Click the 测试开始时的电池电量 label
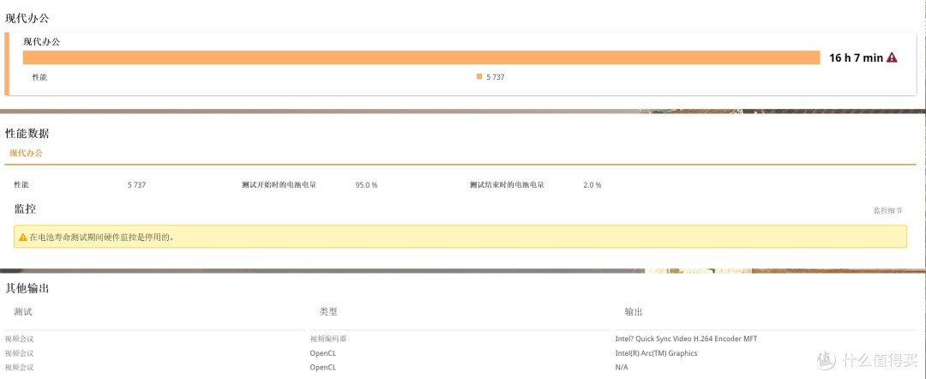The width and height of the screenshot is (926, 379). (x=279, y=184)
